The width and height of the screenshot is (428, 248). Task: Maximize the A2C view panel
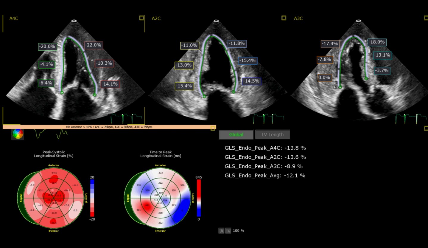pyautogui.click(x=284, y=18)
